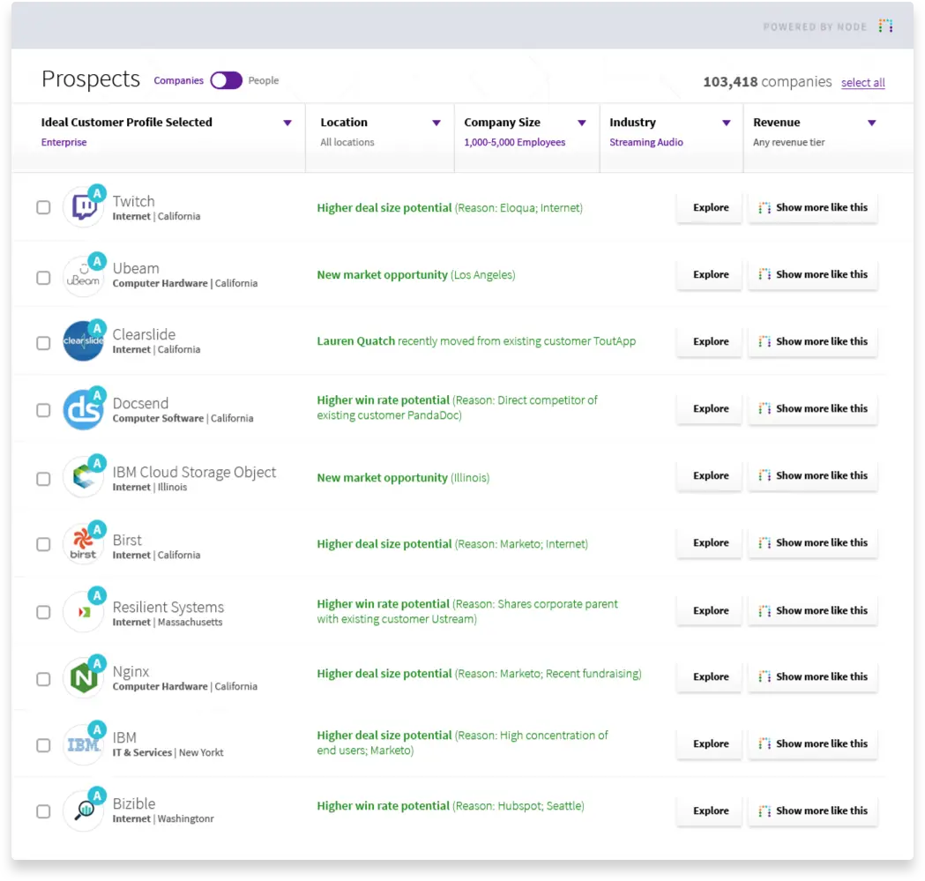
Task: Click the Any revenue tier value
Action: [788, 142]
